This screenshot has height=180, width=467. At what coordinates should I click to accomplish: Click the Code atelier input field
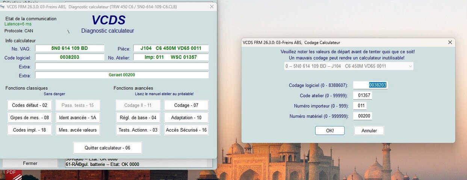tap(363, 95)
